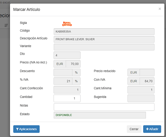Click the Con IVA field showing 84,70
This screenshot has width=166, height=137.
[x=147, y=81]
